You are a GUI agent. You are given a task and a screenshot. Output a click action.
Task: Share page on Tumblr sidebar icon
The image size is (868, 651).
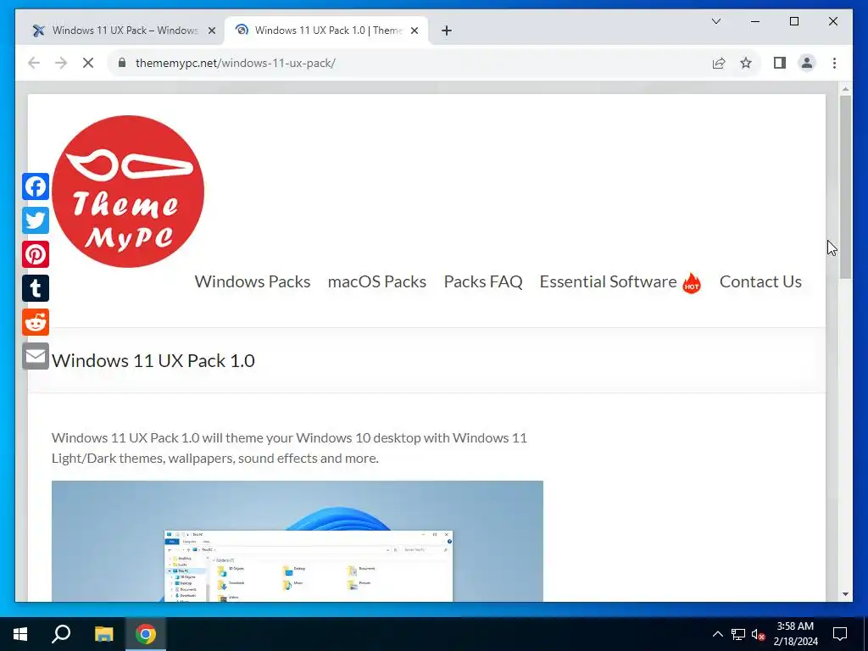pyautogui.click(x=36, y=288)
